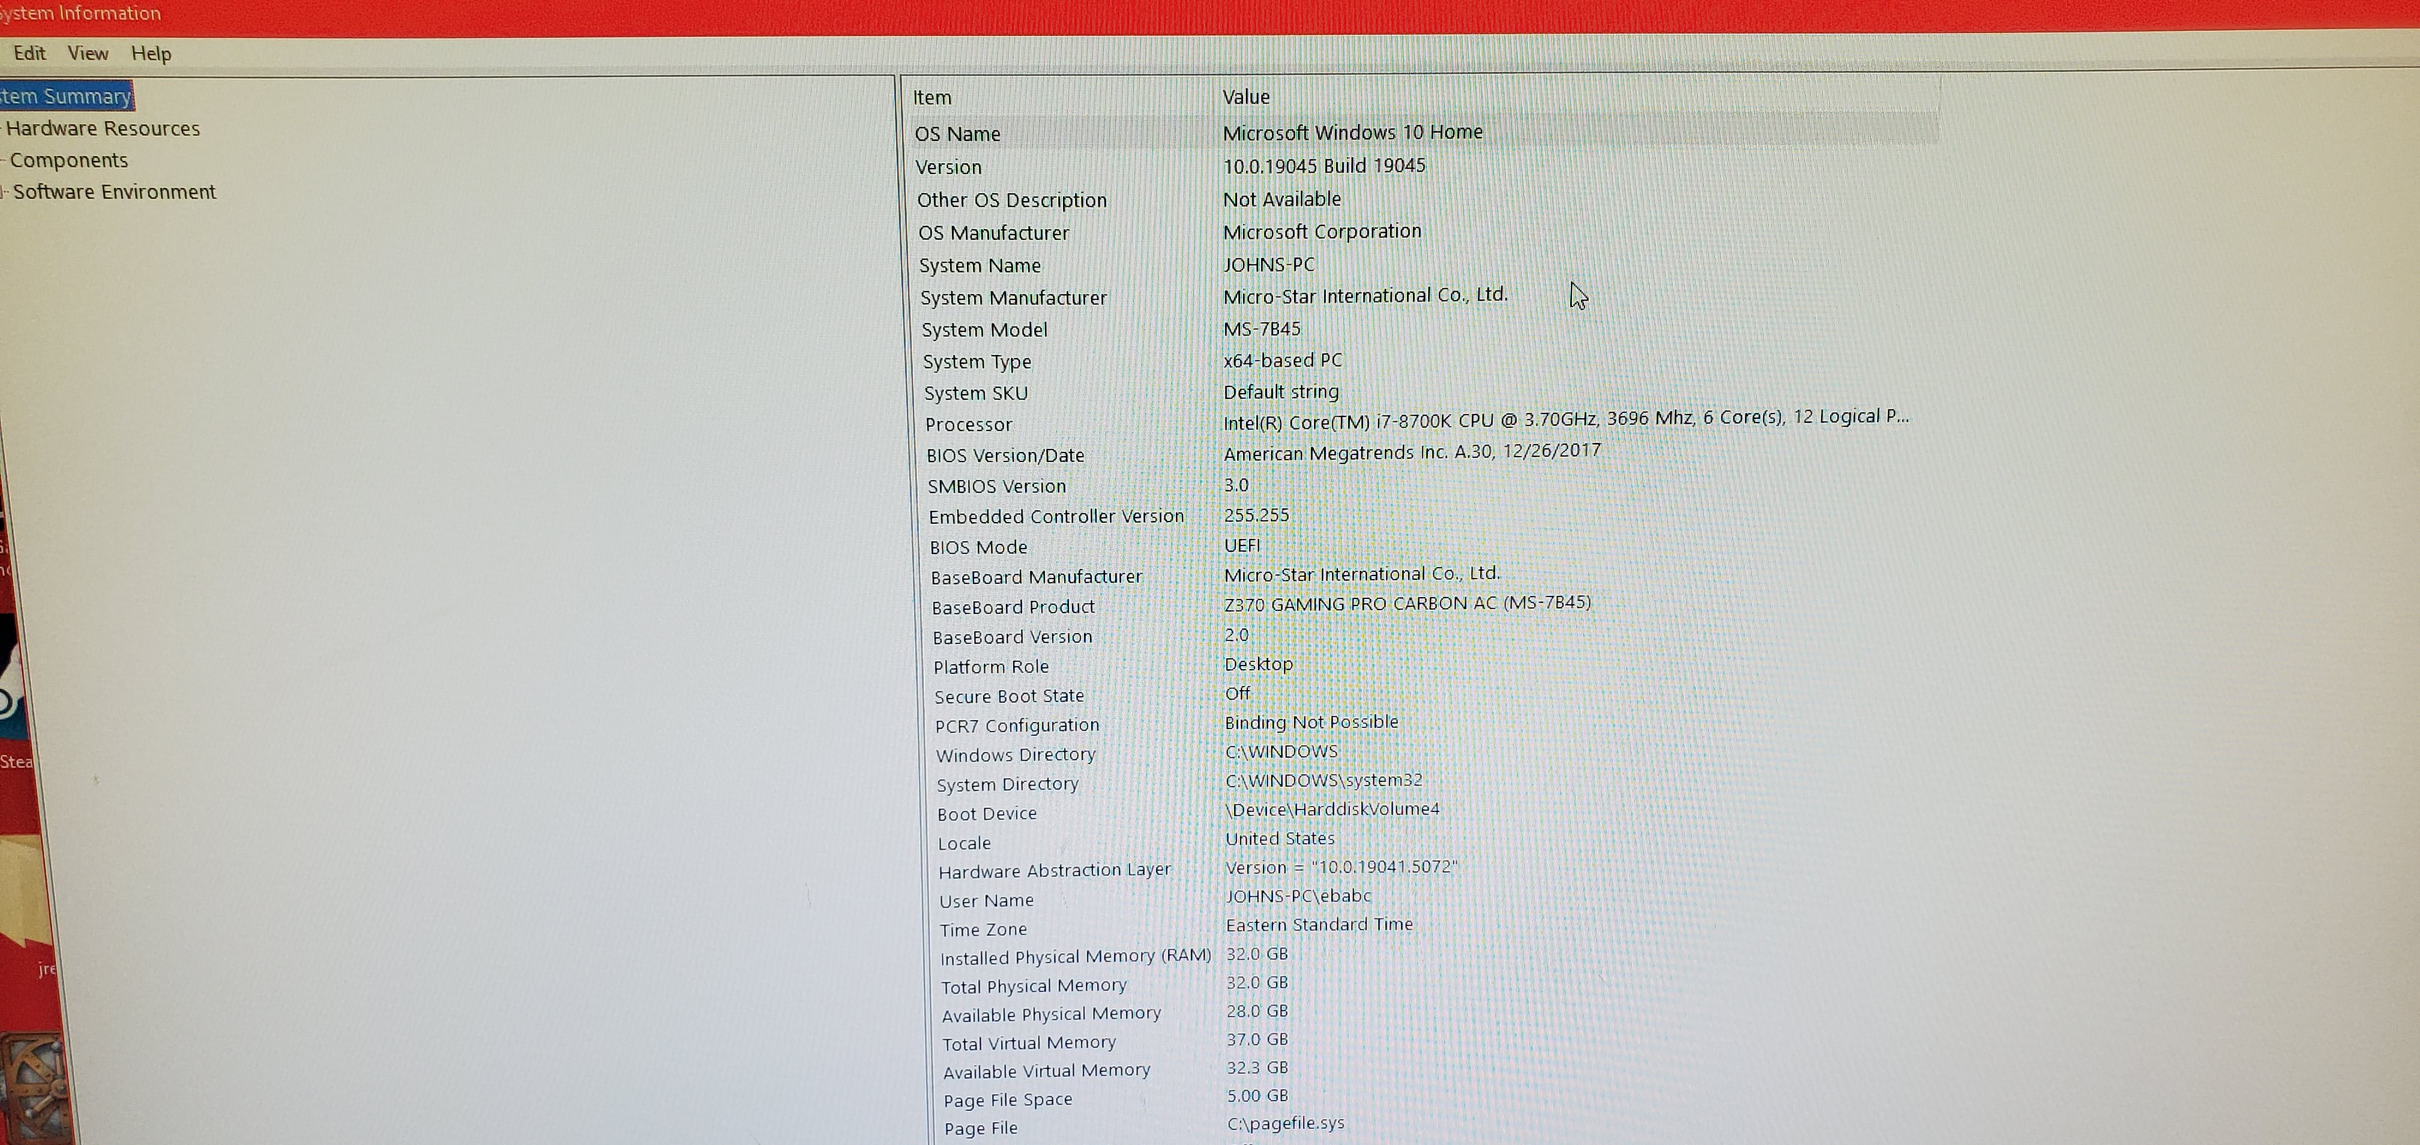2420x1145 pixels.
Task: Sort the list by the Item column header
Action: coord(932,97)
